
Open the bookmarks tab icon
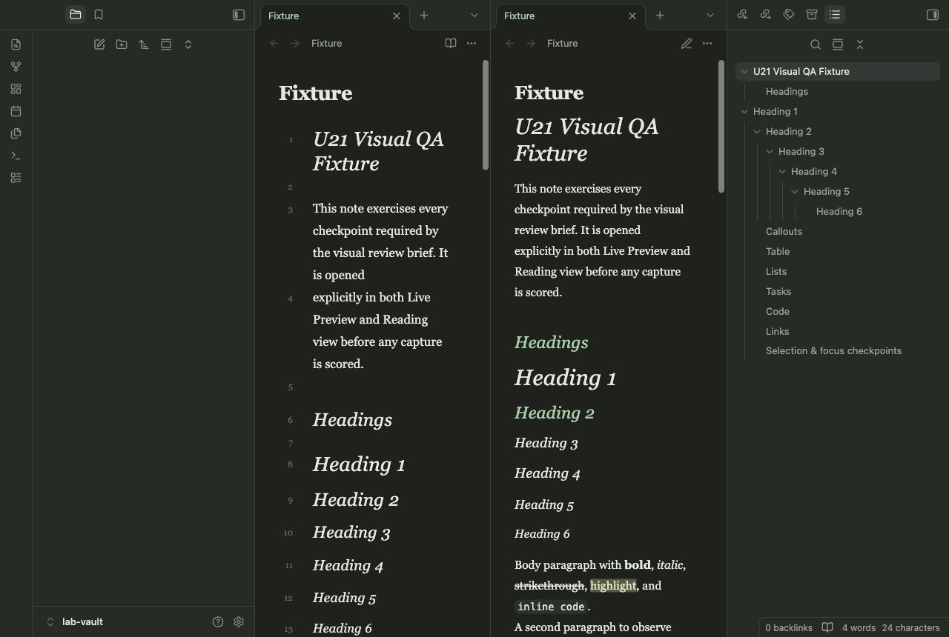[x=99, y=15]
